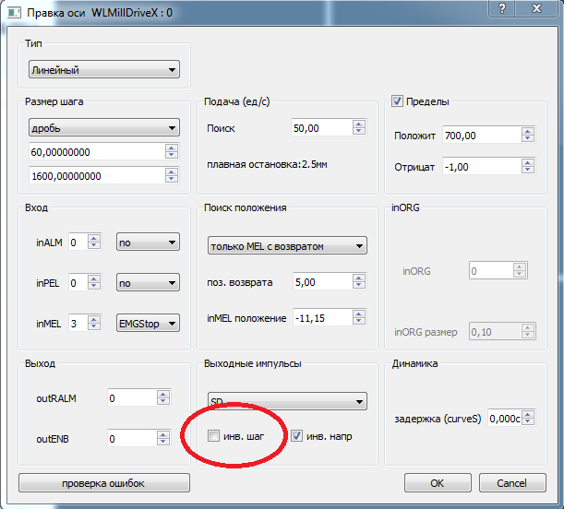Click the плавная остановка:2.5мм text
Image resolution: width=564 pixels, height=509 pixels.
267,164
